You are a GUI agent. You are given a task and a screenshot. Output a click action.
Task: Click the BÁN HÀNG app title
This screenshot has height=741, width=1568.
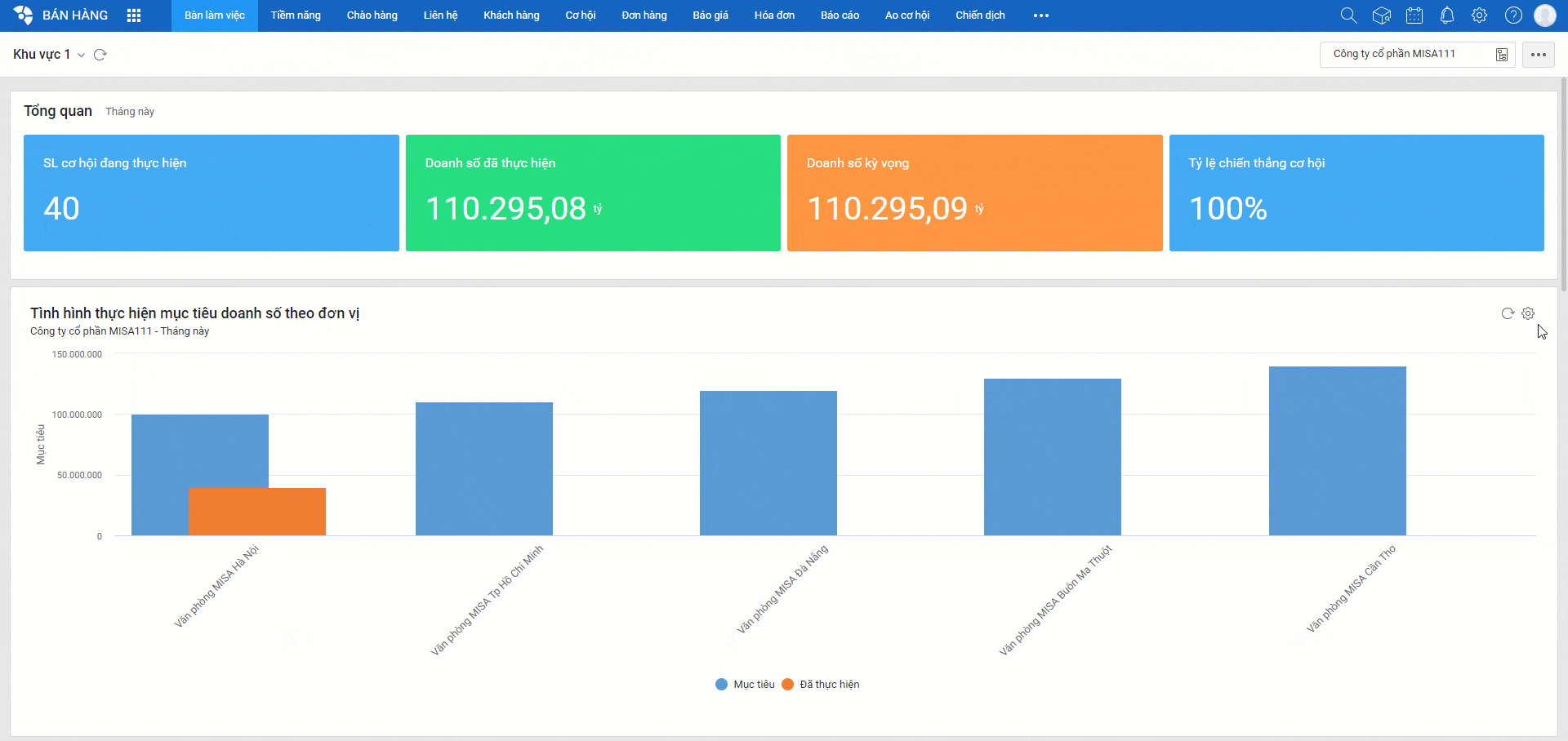[x=75, y=16]
